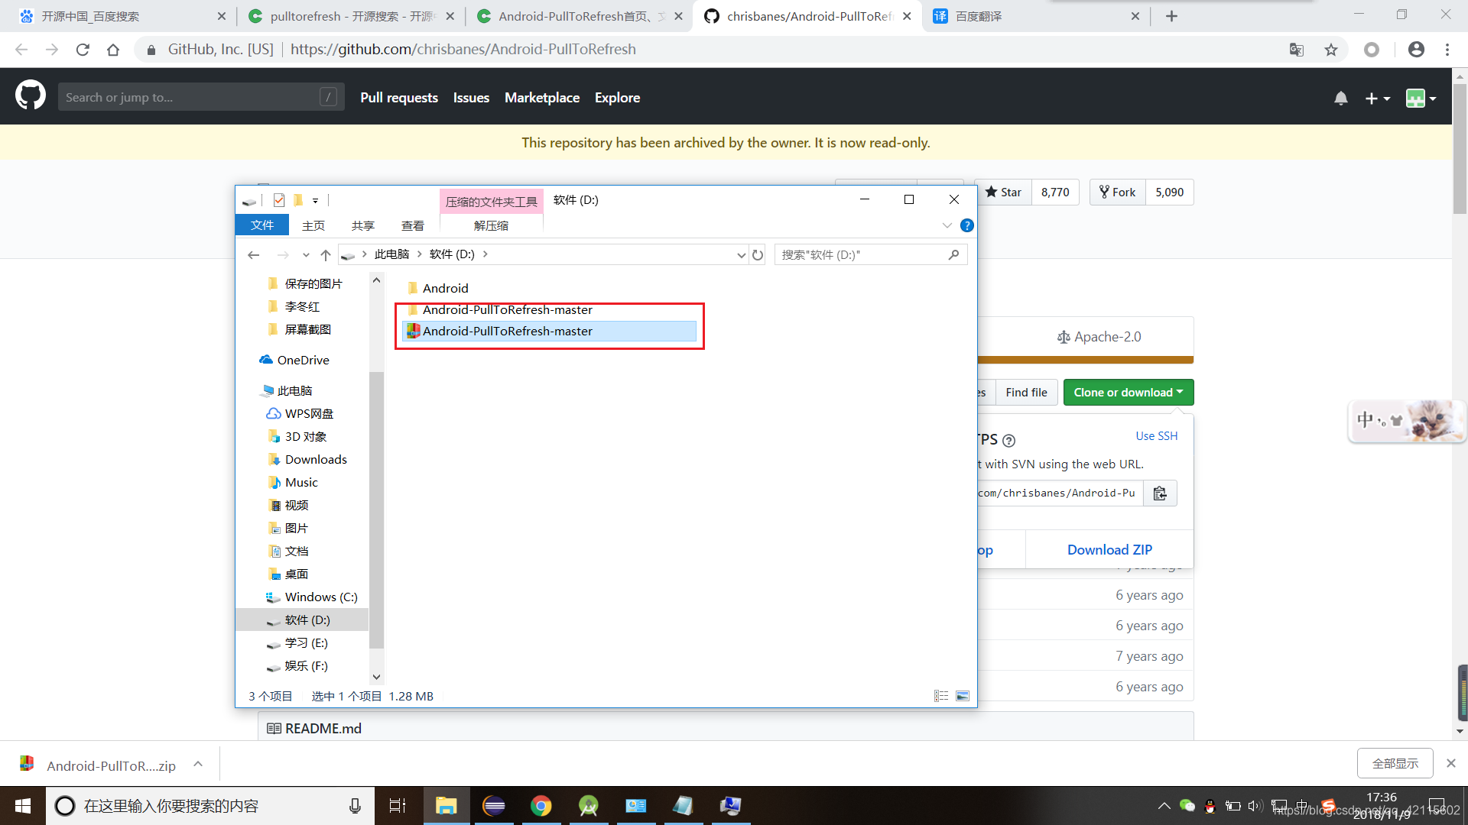This screenshot has height=825, width=1468.
Task: Click the browser reload button
Action: coord(83,50)
